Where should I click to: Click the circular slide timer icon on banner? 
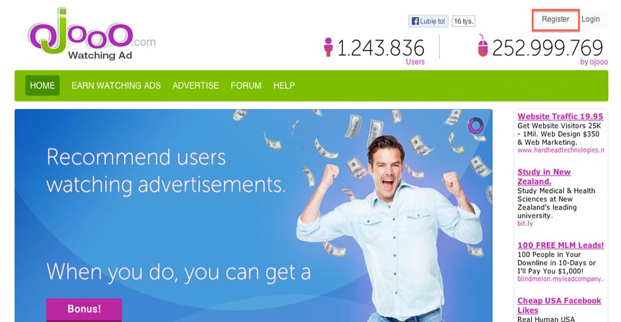click(x=476, y=125)
